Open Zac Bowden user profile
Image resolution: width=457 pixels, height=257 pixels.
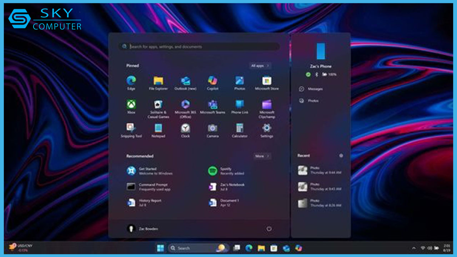coord(143,229)
